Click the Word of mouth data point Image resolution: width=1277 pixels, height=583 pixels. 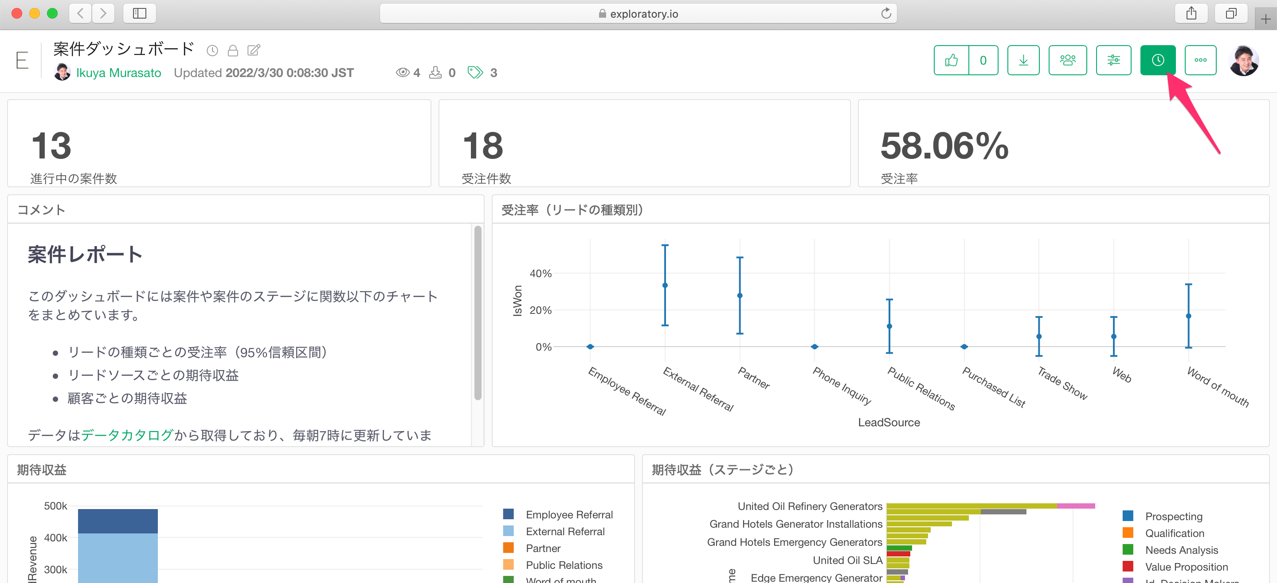(1188, 316)
